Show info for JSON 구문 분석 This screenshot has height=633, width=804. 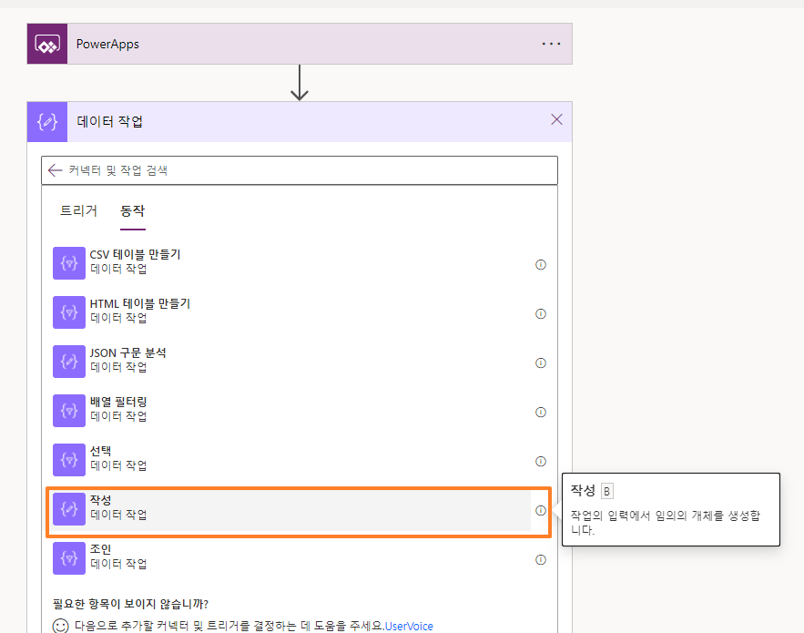pyautogui.click(x=541, y=363)
